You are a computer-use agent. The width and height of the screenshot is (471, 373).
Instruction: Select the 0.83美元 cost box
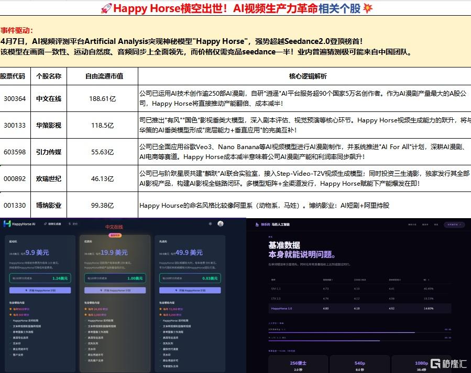(x=190, y=278)
